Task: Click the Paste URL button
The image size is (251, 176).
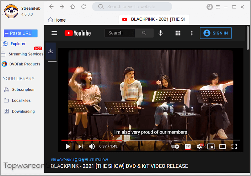Action: tap(21, 33)
